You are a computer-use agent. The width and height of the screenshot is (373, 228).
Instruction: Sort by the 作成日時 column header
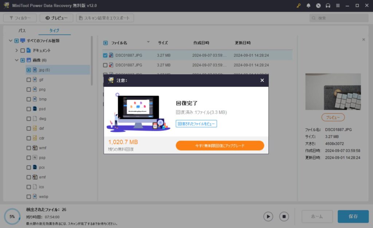coord(201,43)
